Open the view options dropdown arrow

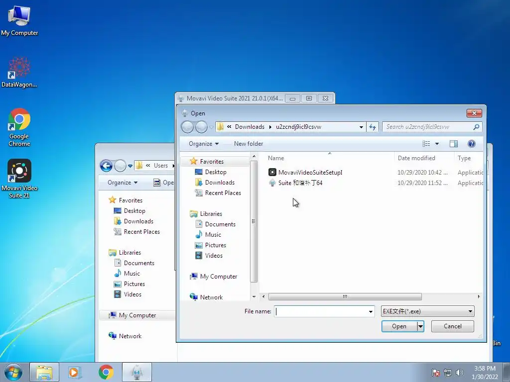pyautogui.click(x=437, y=144)
